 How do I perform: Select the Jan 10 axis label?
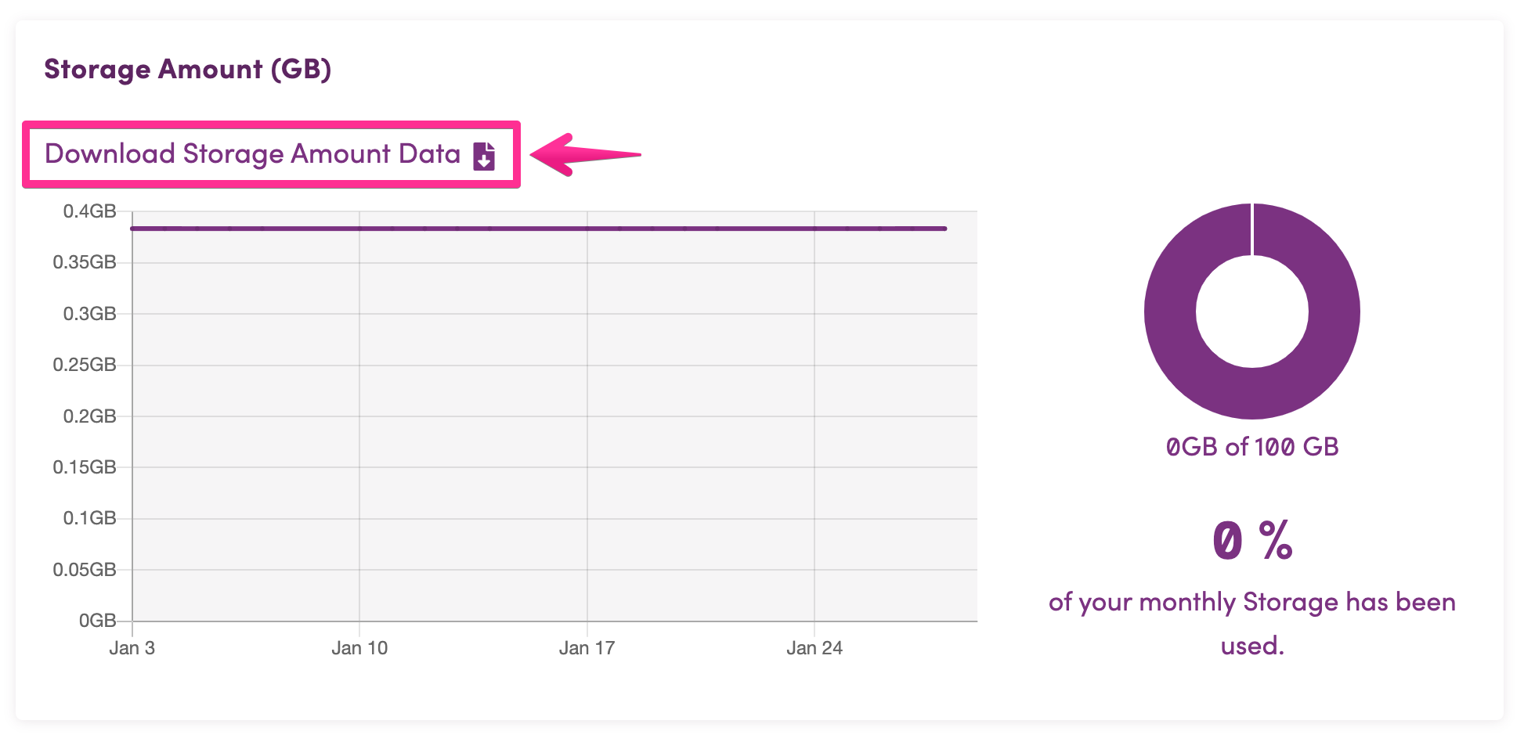click(359, 648)
